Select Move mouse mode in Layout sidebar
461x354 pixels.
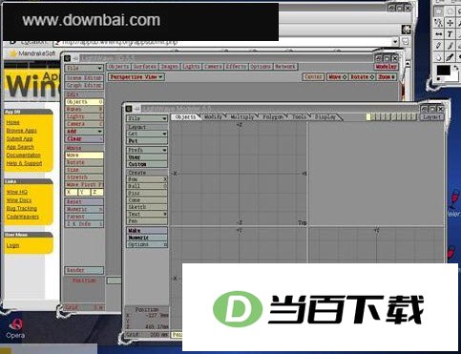click(x=84, y=156)
